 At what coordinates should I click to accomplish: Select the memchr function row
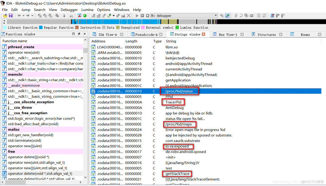(42, 74)
